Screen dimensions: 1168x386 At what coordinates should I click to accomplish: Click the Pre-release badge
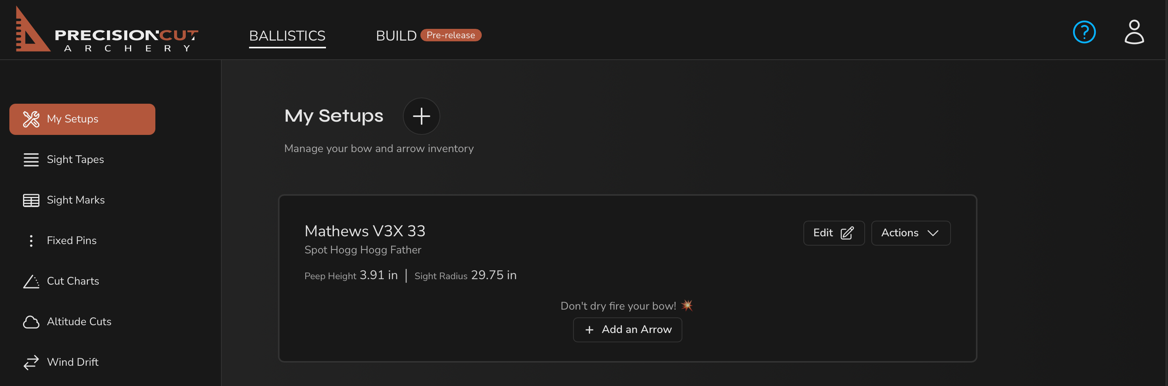[x=450, y=35]
